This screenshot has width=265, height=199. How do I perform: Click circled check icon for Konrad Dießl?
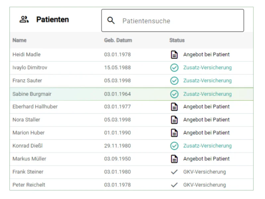[174, 146]
